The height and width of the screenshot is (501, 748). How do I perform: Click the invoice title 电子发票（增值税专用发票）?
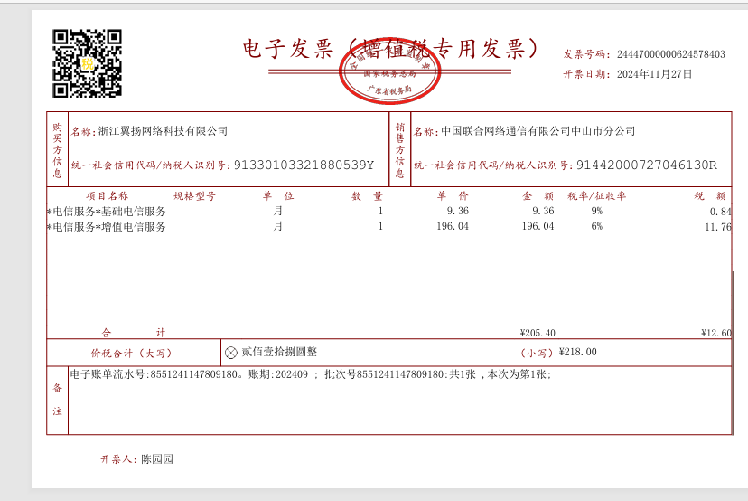tap(390, 48)
